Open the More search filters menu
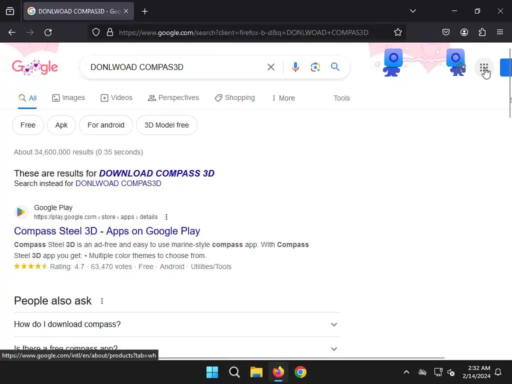The width and height of the screenshot is (512, 384). coord(283,98)
